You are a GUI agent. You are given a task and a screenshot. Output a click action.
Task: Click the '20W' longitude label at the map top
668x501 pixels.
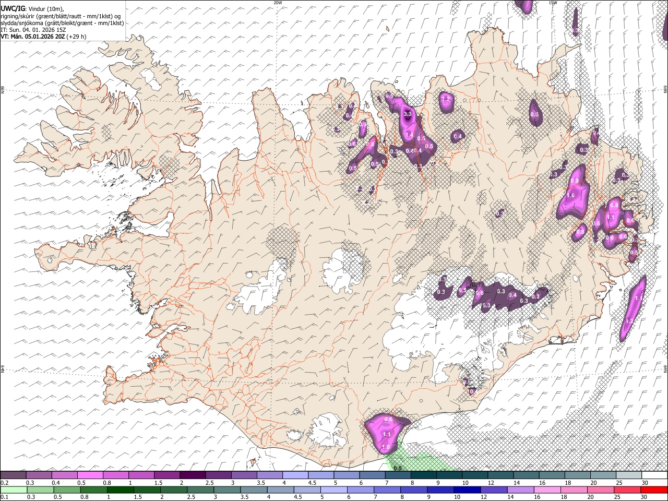tap(278, 3)
